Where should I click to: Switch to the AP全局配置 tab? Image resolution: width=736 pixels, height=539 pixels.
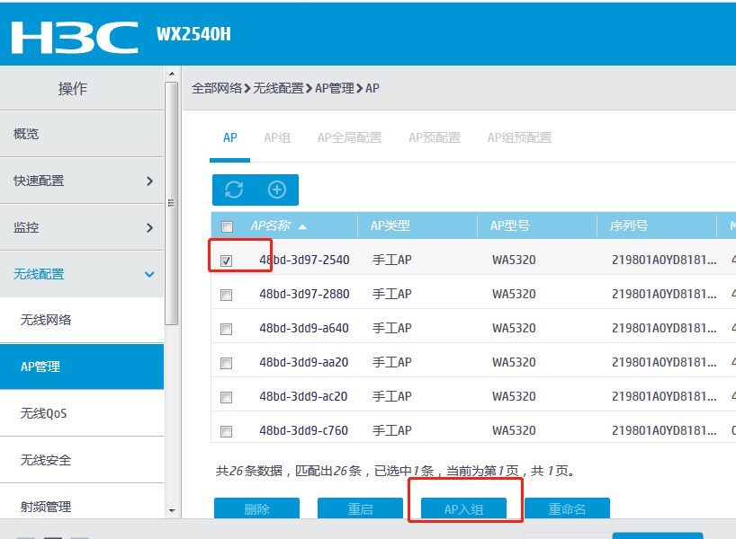[350, 137]
